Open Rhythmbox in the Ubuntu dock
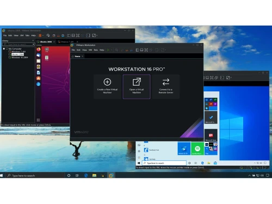 pyautogui.click(x=39, y=66)
